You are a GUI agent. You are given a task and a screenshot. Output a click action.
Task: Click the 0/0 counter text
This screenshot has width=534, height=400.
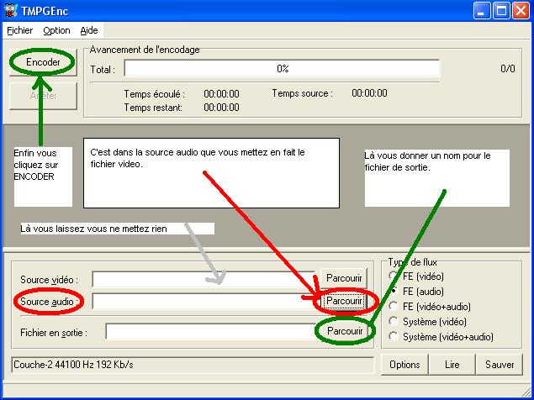point(508,69)
